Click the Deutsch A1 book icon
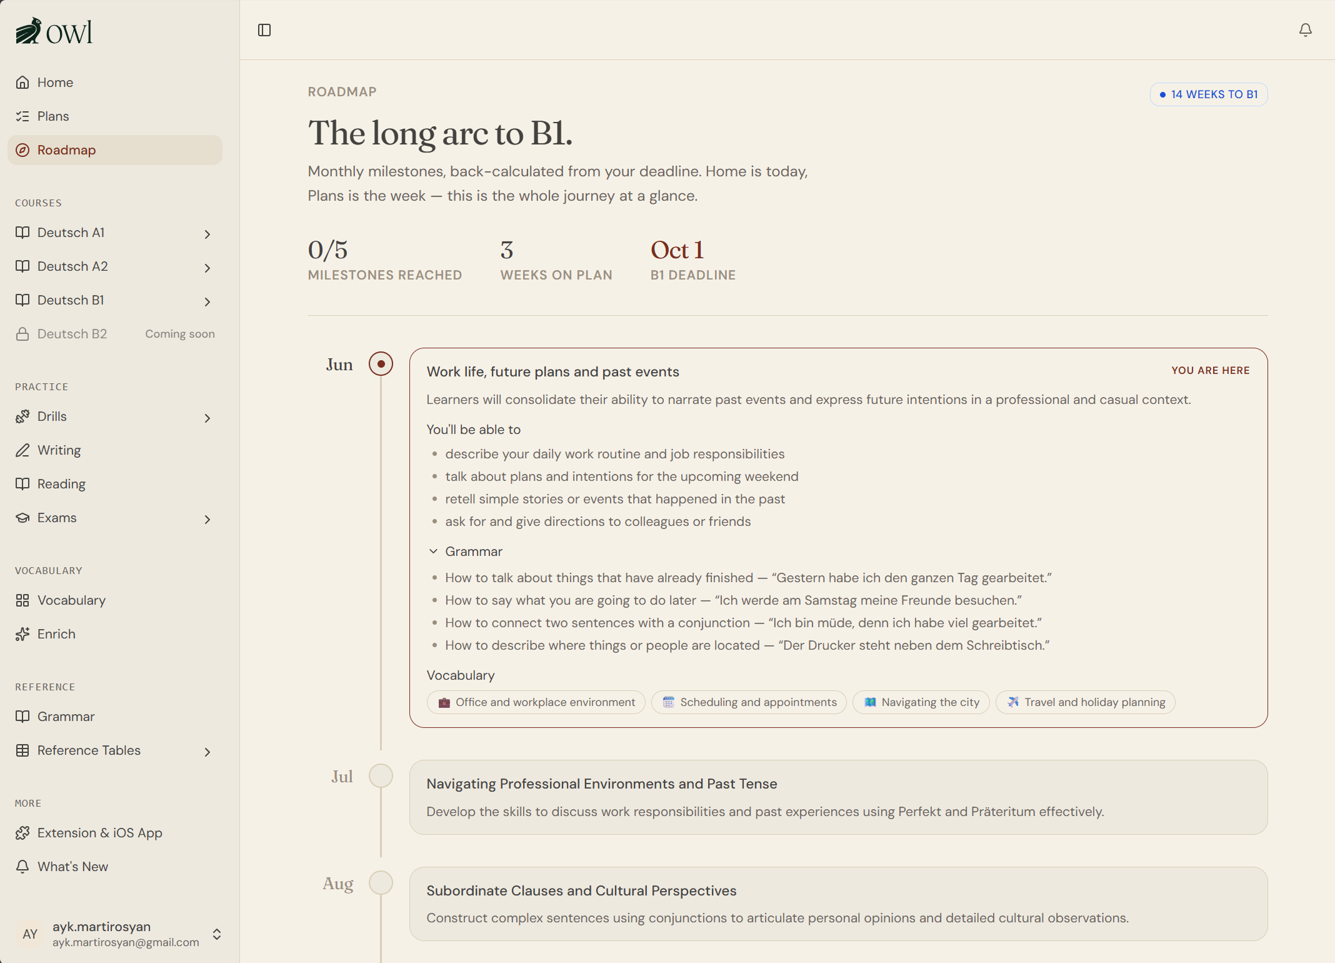 click(x=22, y=233)
